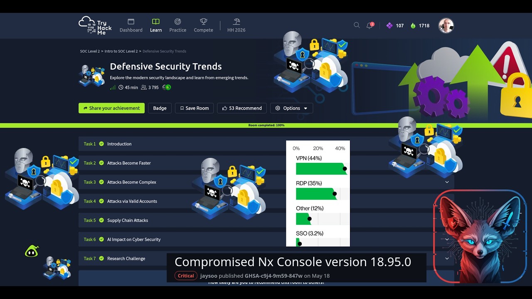Viewport: 532px width, 299px height.
Task: Open the search magnifier icon
Action: click(x=357, y=25)
